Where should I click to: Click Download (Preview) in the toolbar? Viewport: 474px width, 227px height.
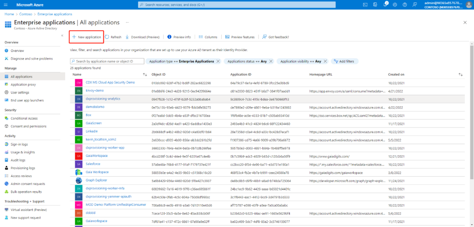coord(143,37)
